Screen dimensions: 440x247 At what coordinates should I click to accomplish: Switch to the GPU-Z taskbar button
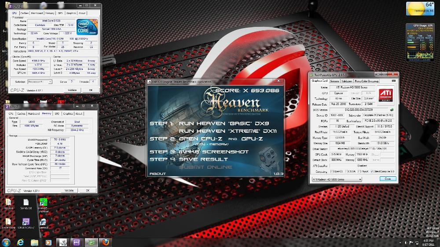tap(91, 242)
